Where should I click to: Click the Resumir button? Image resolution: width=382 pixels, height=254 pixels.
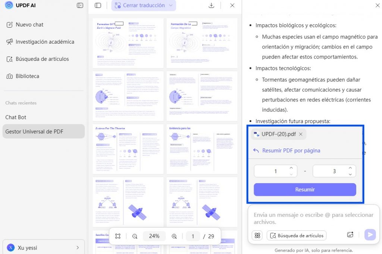click(305, 189)
